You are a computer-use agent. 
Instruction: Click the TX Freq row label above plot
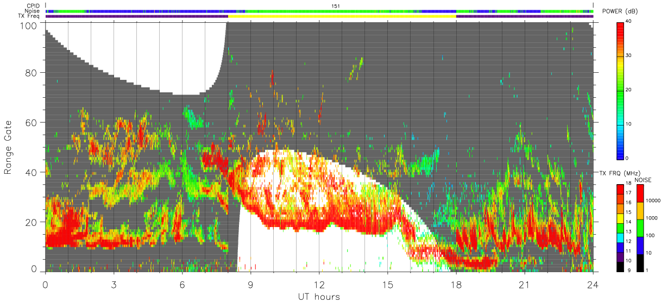tap(29, 16)
